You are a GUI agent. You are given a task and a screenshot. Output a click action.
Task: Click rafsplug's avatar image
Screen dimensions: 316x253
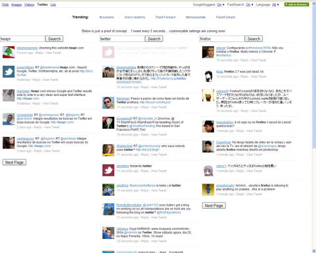(108, 233)
